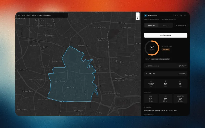
Task: Click the Analyze area button
Action: pos(166,35)
